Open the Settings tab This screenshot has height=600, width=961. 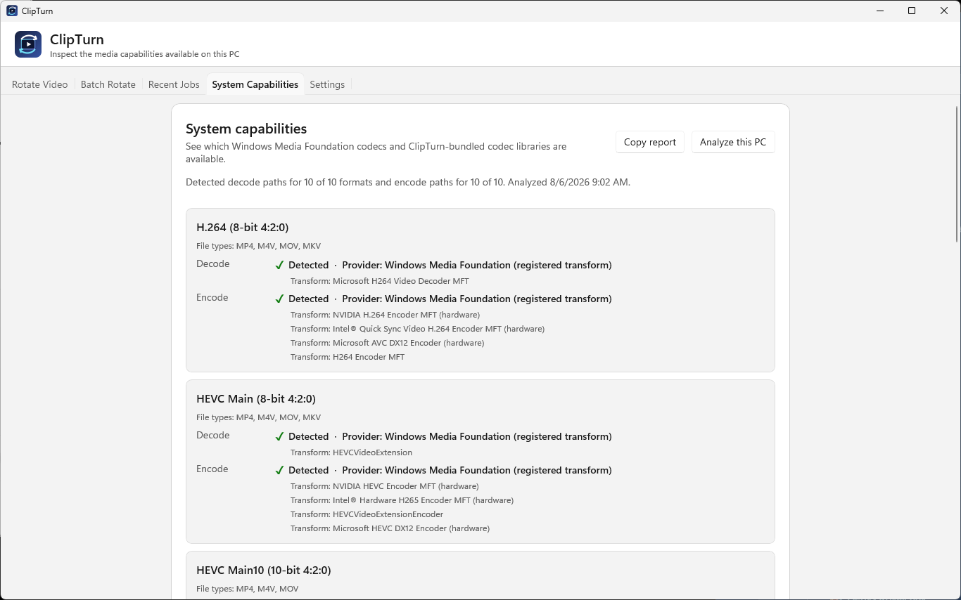coord(327,84)
